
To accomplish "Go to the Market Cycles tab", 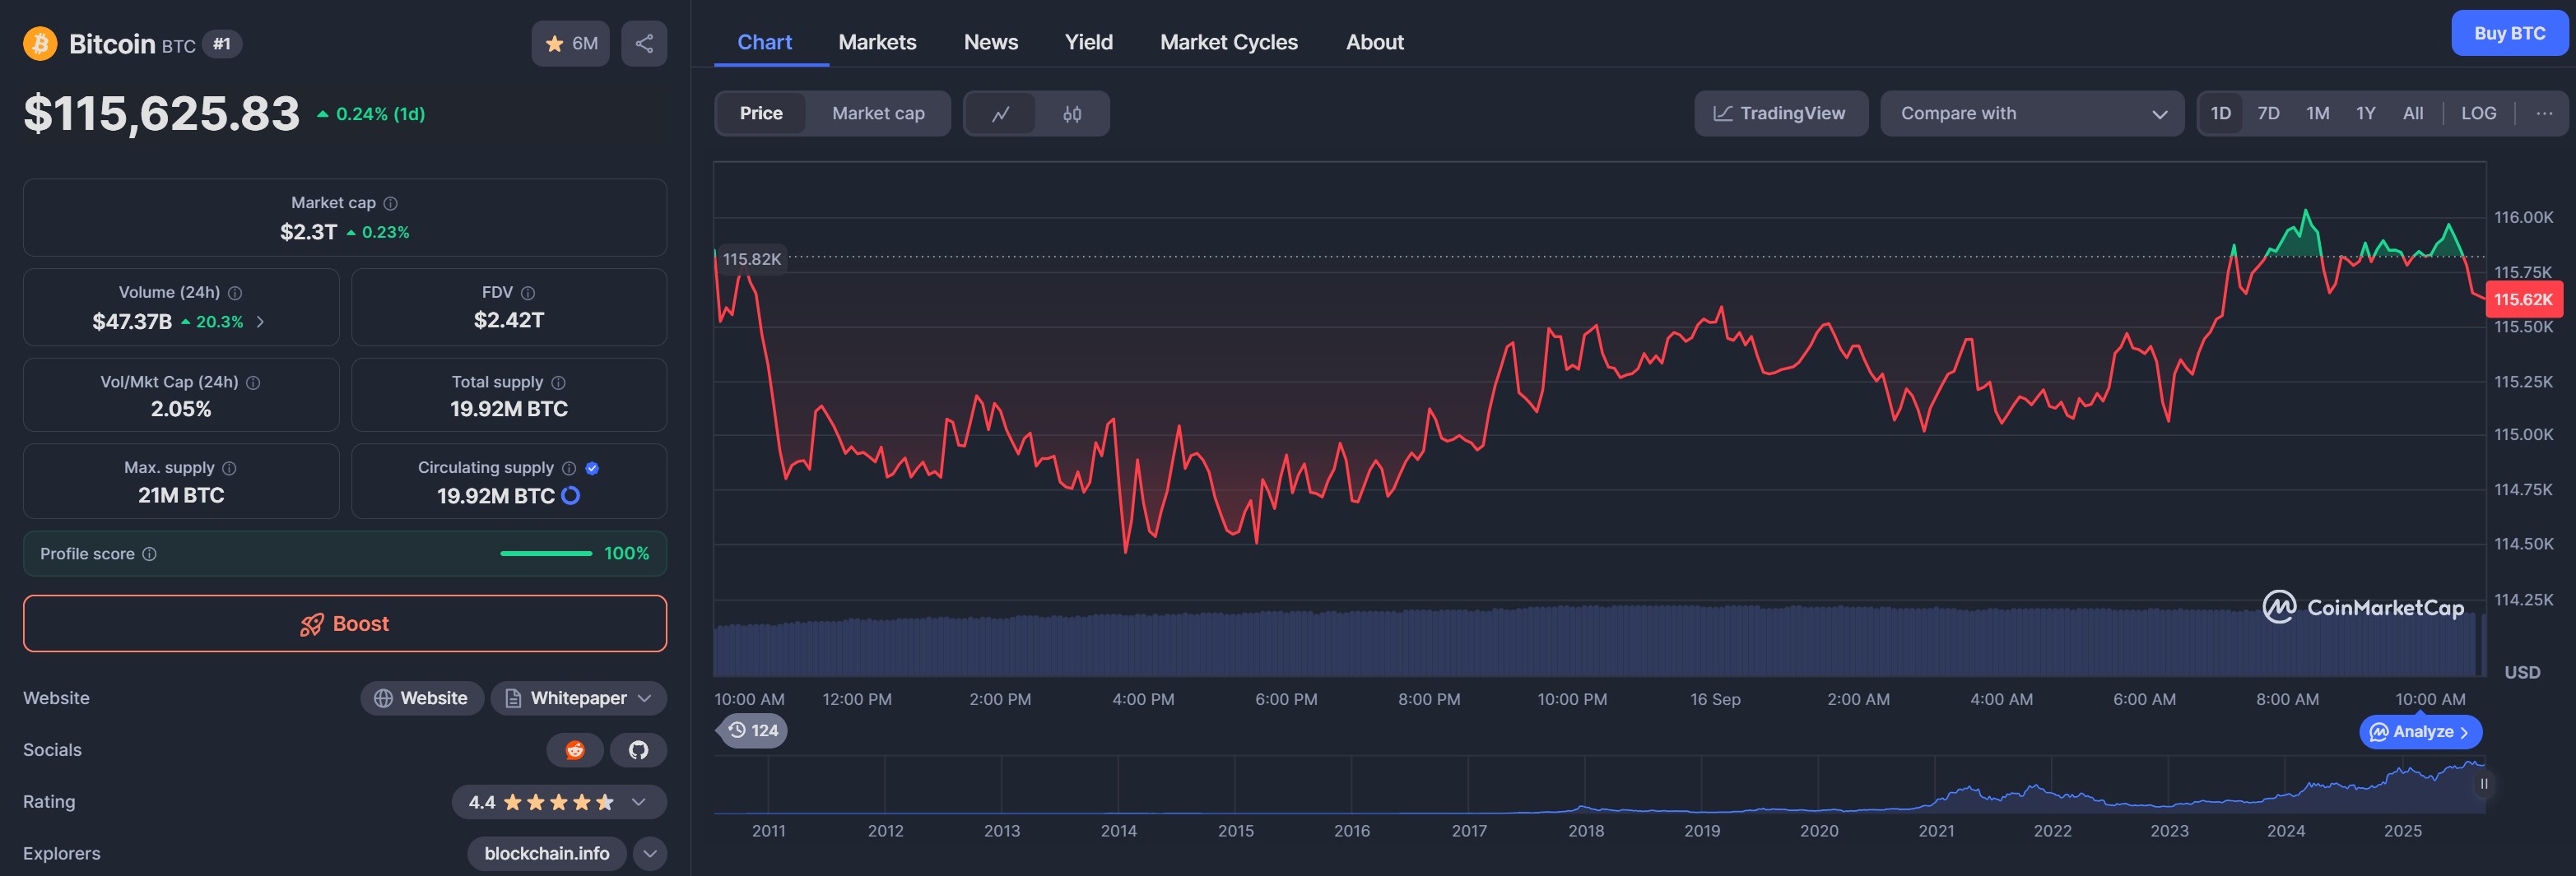I will (x=1228, y=42).
